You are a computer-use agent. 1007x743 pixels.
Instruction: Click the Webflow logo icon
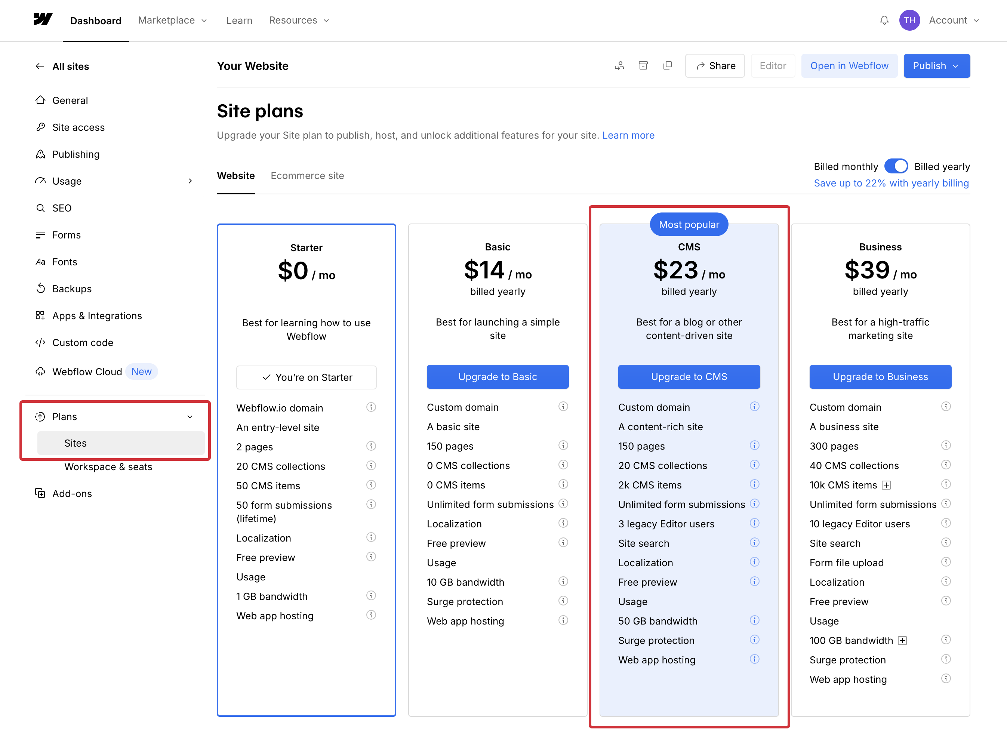(43, 19)
